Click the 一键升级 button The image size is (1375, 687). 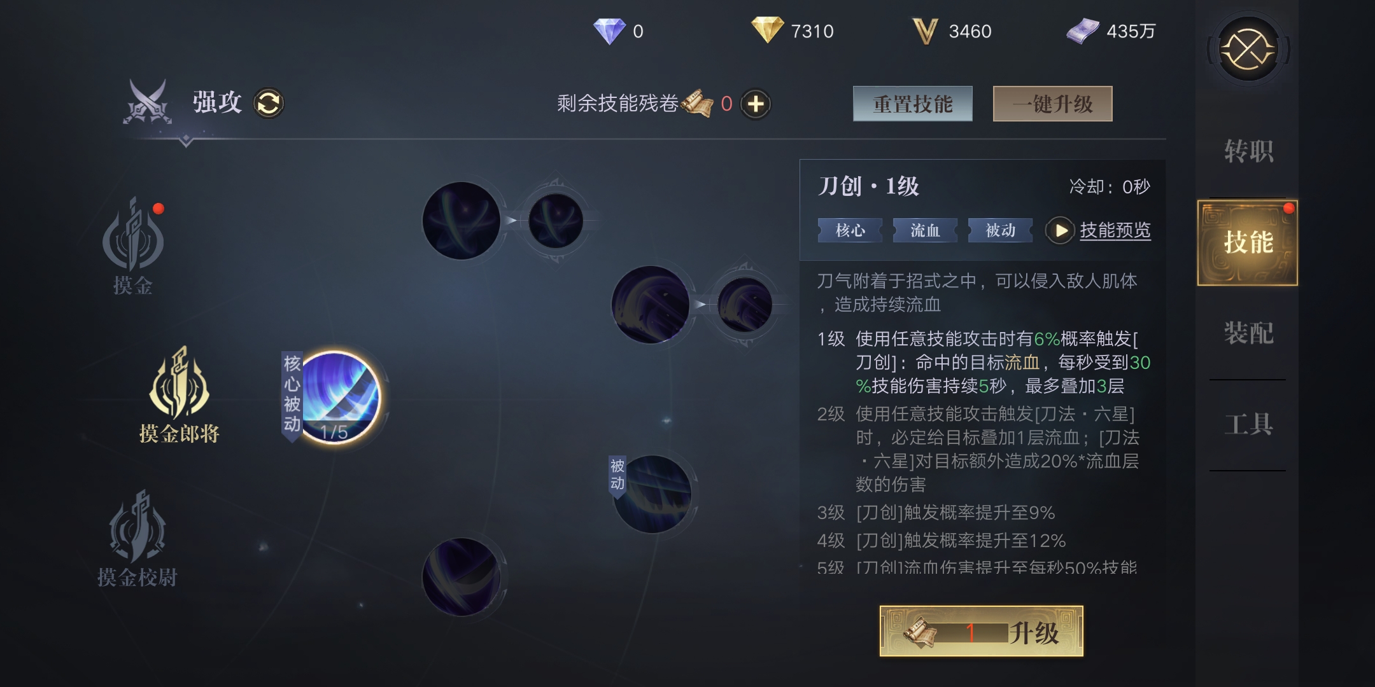1053,104
